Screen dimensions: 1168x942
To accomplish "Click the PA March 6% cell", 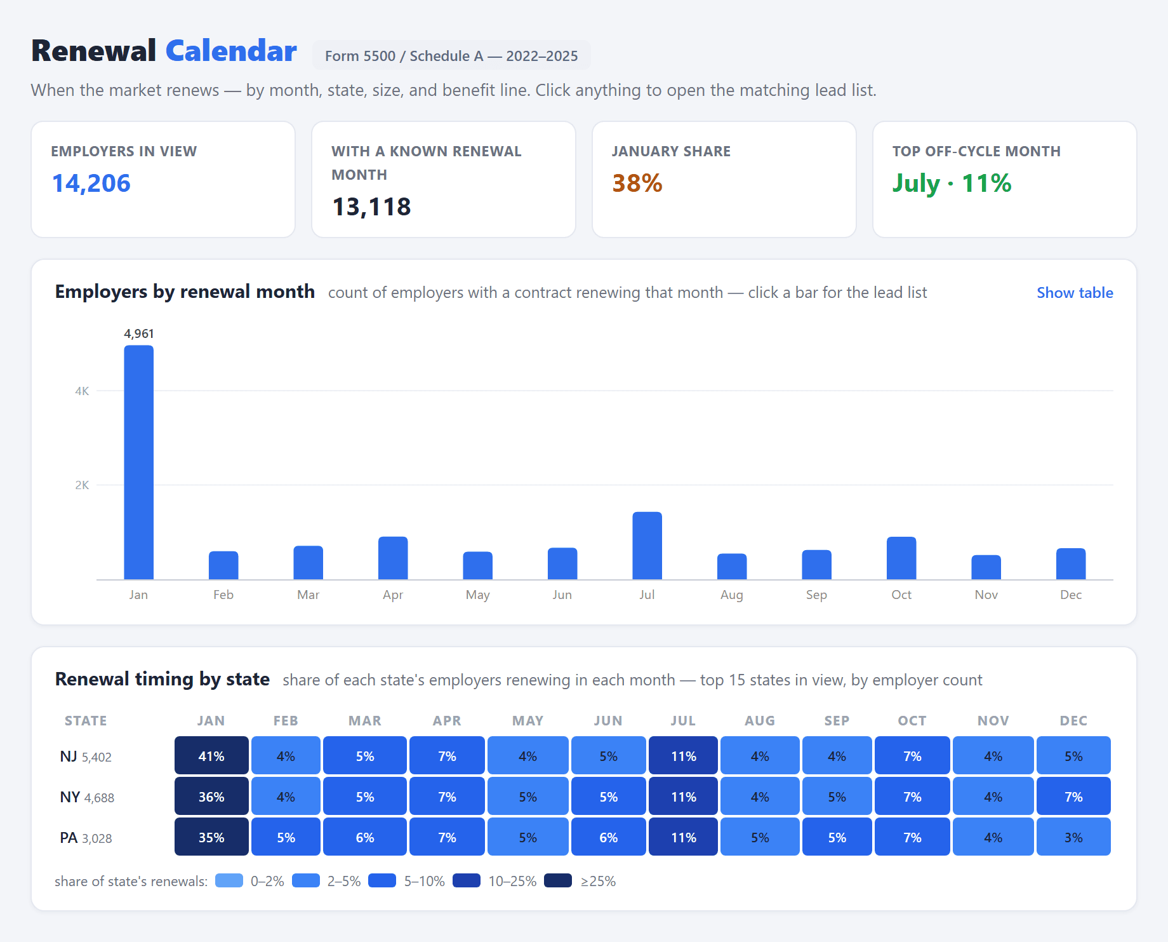I will click(x=365, y=837).
